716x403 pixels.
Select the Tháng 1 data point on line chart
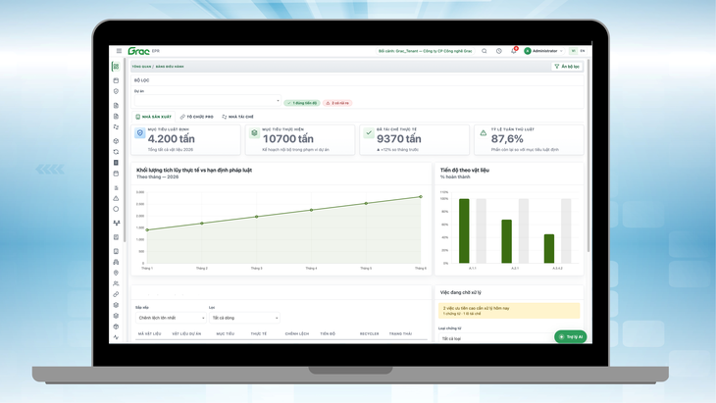[147, 230]
